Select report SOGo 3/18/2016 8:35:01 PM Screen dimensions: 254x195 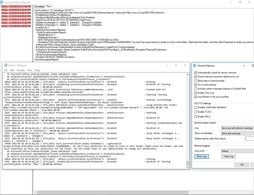pyautogui.click(x=16, y=16)
